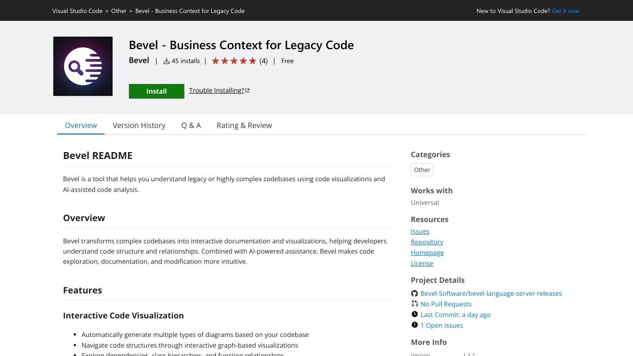Click the (4) review count
Image resolution: width=633 pixels, height=356 pixels.
tap(264, 61)
